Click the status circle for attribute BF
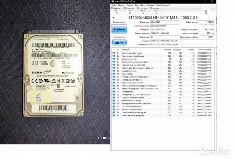Viewport: 234px width, 159px height. coord(114,86)
